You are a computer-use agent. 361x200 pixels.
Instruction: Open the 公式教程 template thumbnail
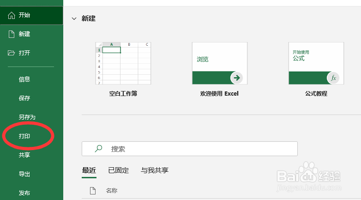click(316, 63)
